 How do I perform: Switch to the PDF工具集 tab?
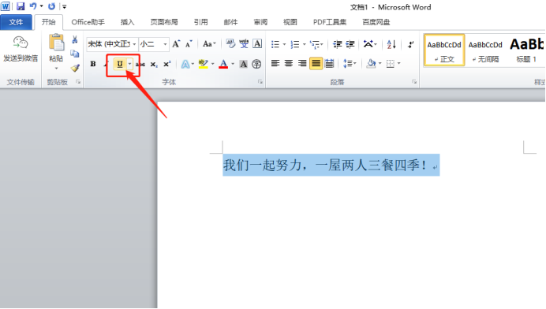click(x=329, y=22)
